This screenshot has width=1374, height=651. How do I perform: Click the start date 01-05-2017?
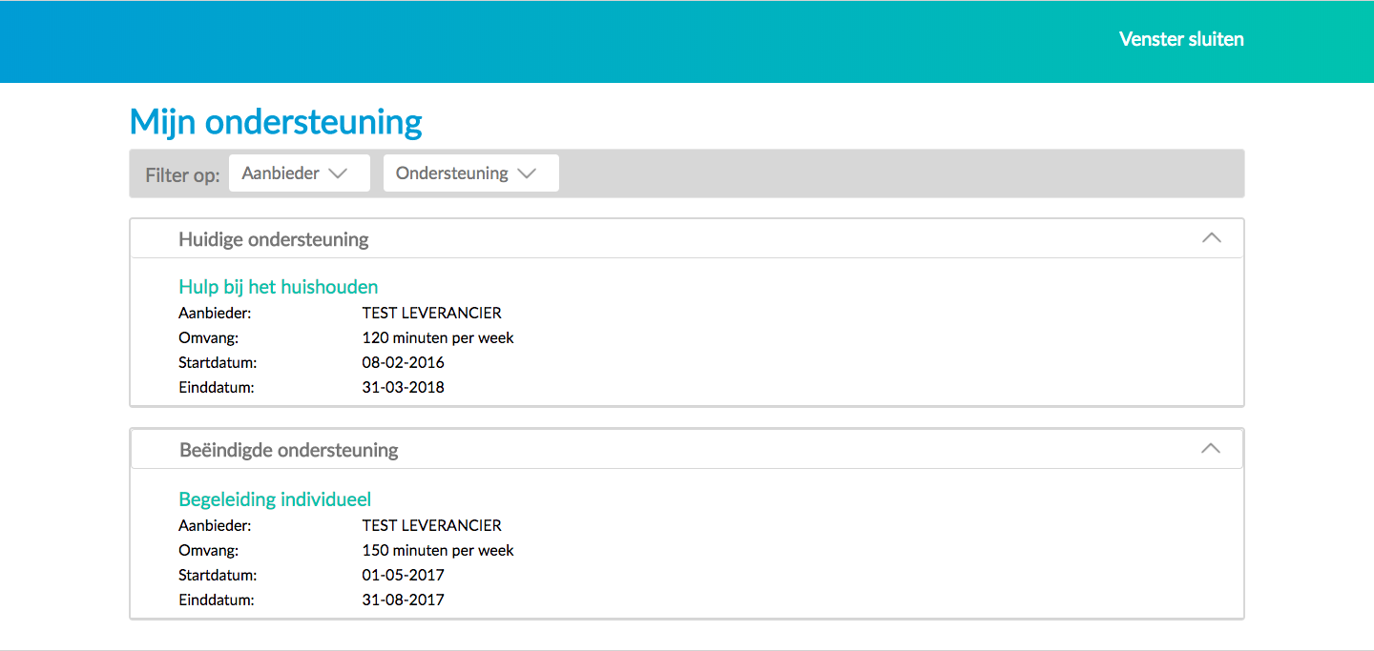[403, 575]
